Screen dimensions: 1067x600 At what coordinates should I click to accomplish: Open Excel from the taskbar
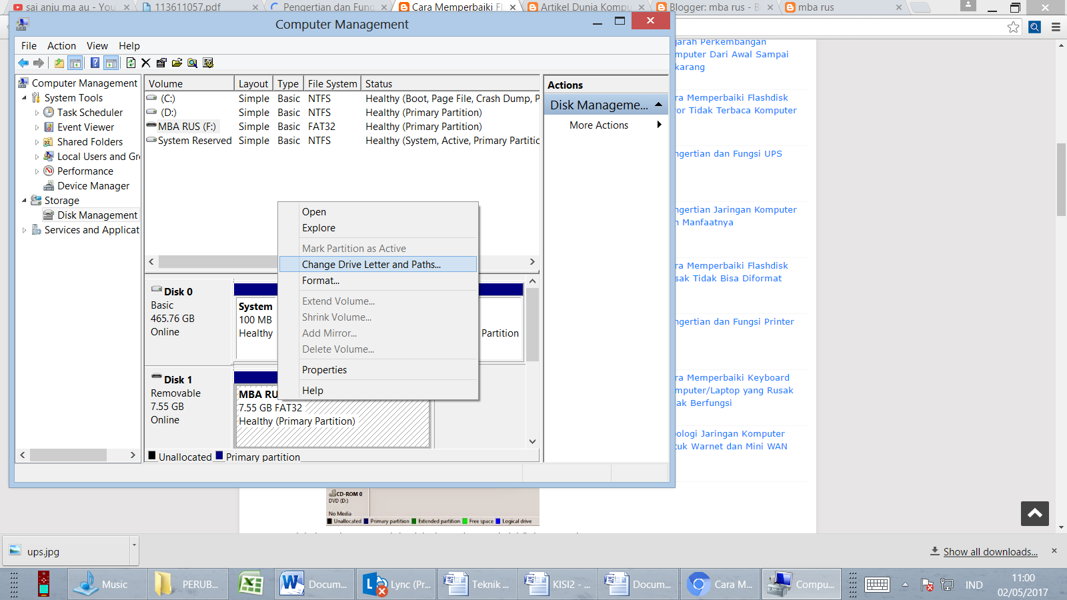pyautogui.click(x=250, y=584)
